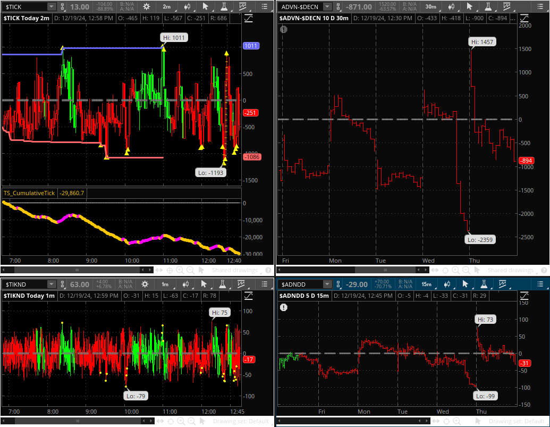Expand $TIKND symbol dropdown arrow
The width and height of the screenshot is (550, 427).
[x=52, y=284]
